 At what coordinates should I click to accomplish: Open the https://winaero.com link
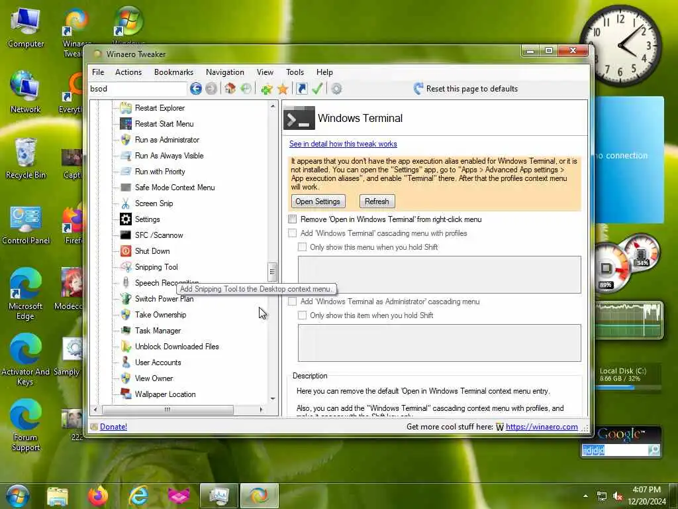[542, 427]
